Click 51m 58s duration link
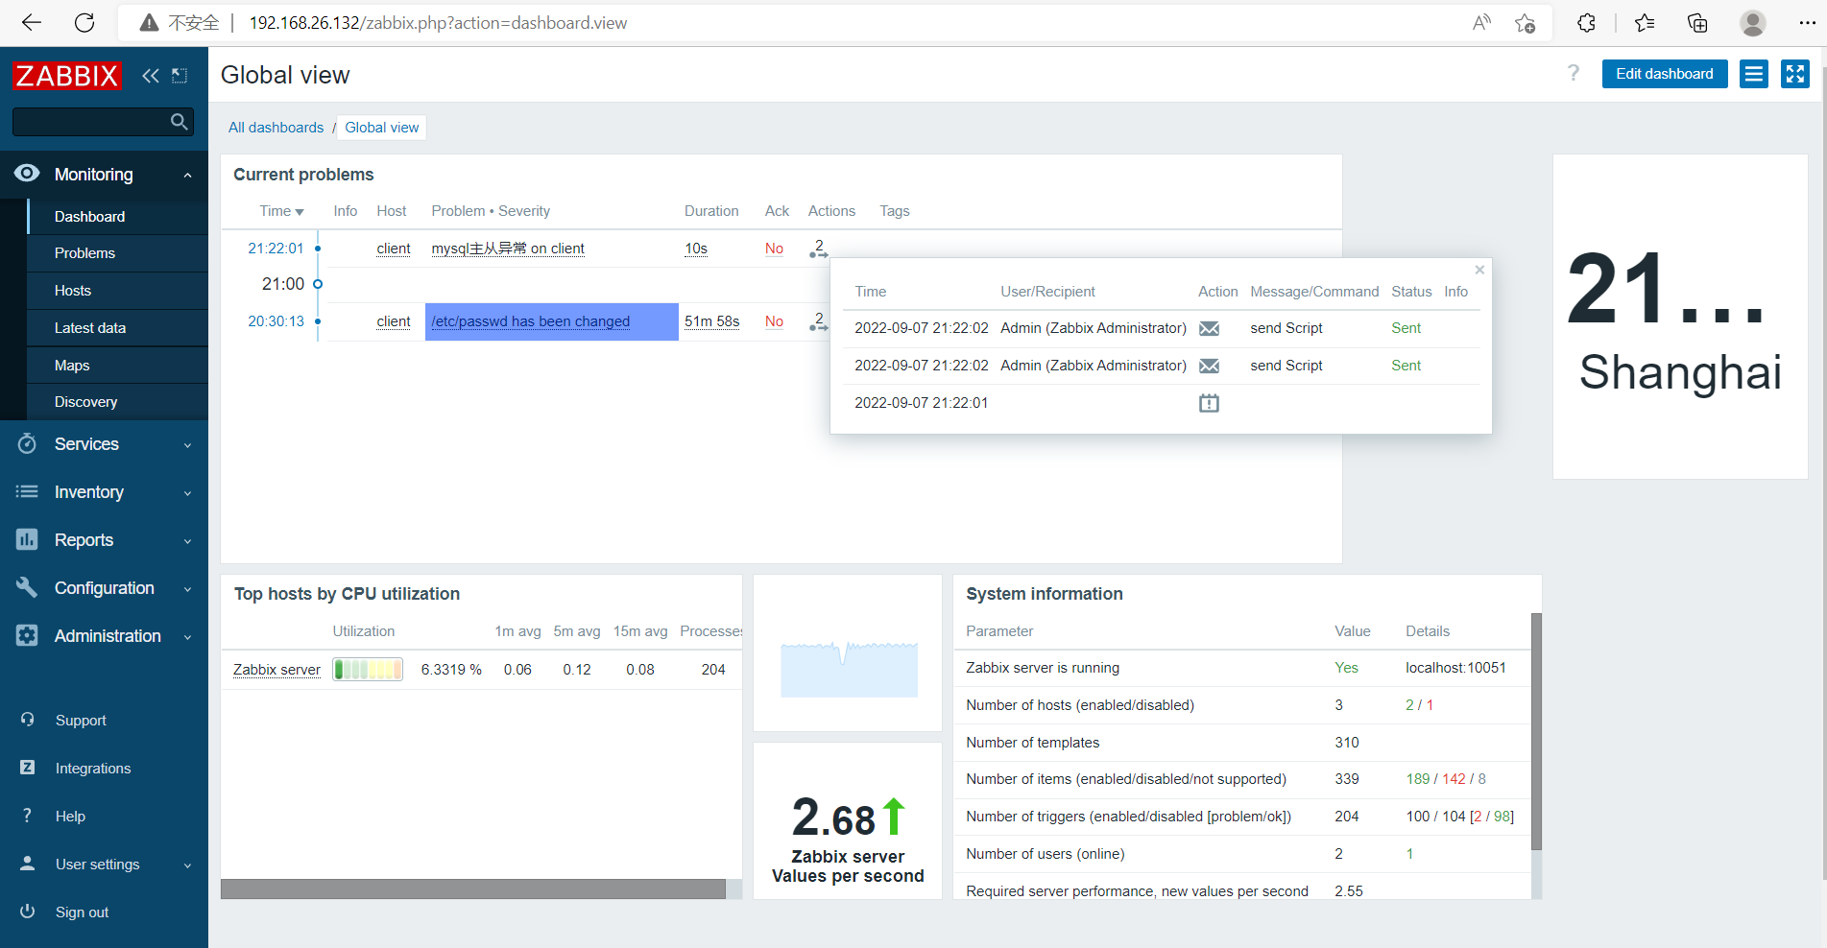Viewport: 1827px width, 948px height. 712,321
